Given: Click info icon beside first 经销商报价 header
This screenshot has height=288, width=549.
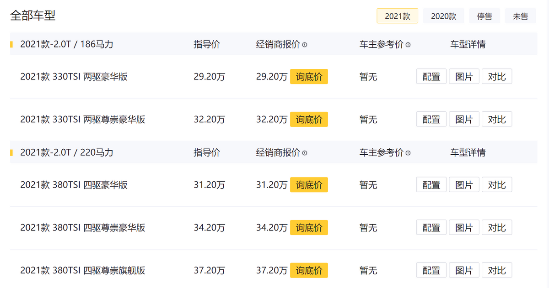Looking at the screenshot, I should [x=305, y=45].
